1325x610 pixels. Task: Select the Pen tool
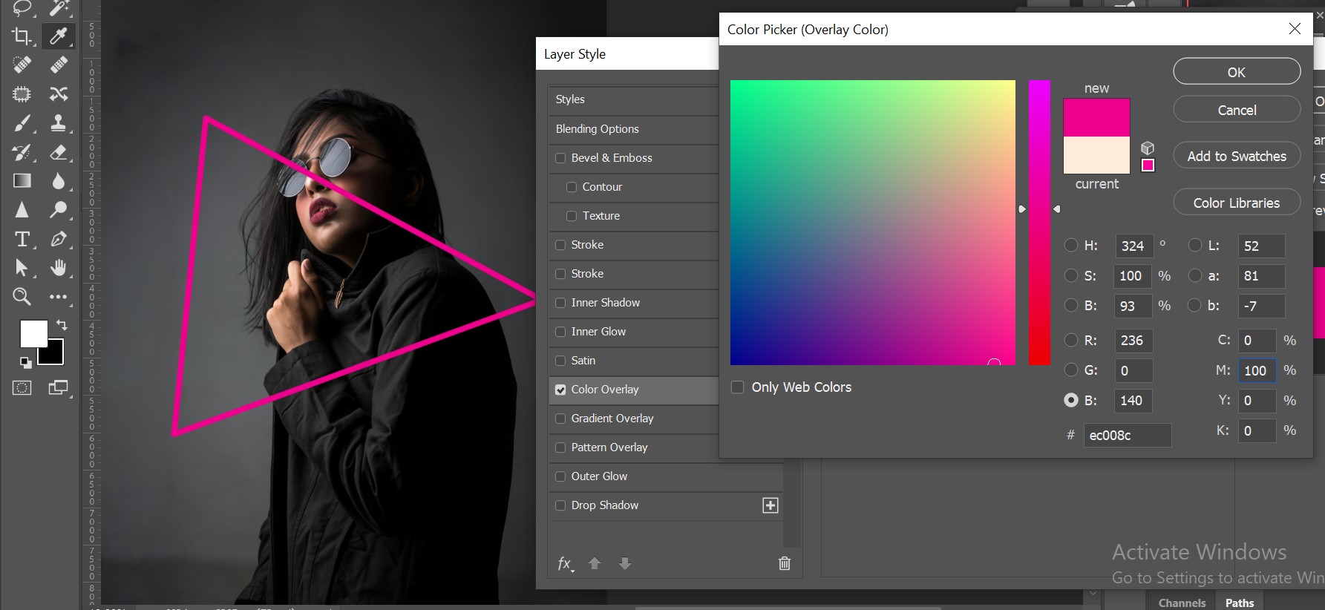pyautogui.click(x=58, y=239)
